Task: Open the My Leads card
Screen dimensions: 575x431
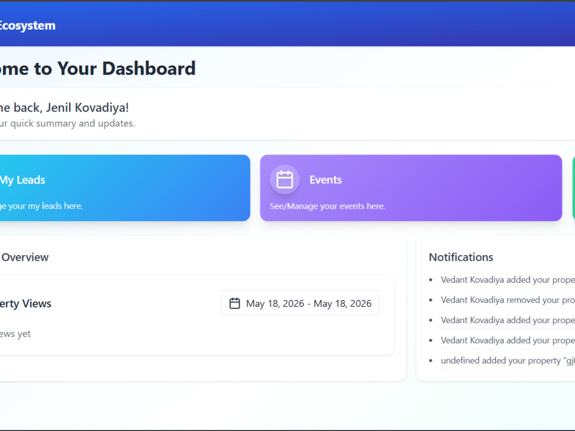Action: click(x=125, y=188)
